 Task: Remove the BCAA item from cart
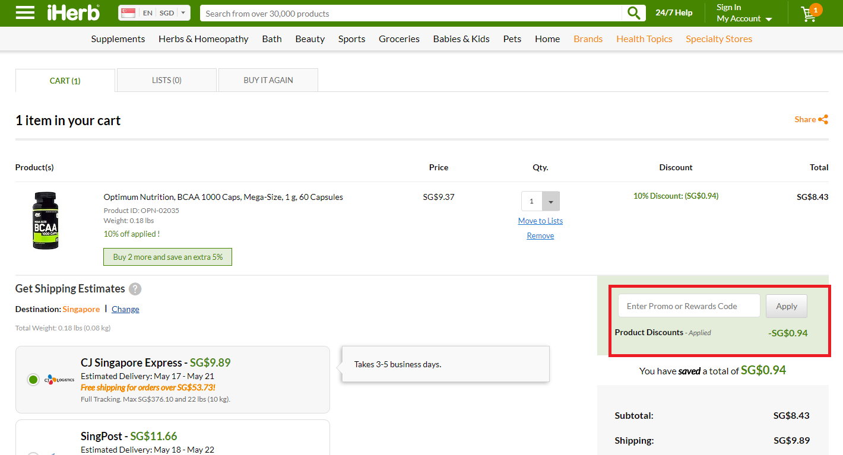point(540,236)
